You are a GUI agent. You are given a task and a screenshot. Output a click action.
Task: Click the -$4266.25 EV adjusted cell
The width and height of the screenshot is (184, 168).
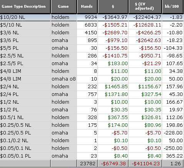coord(145,33)
